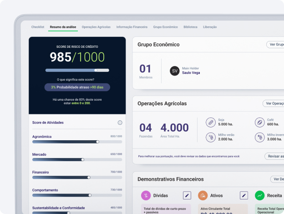Image resolution: width=284 pixels, height=214 pixels.
Task: Click the purple Dívidas icon
Action: [x=146, y=195]
